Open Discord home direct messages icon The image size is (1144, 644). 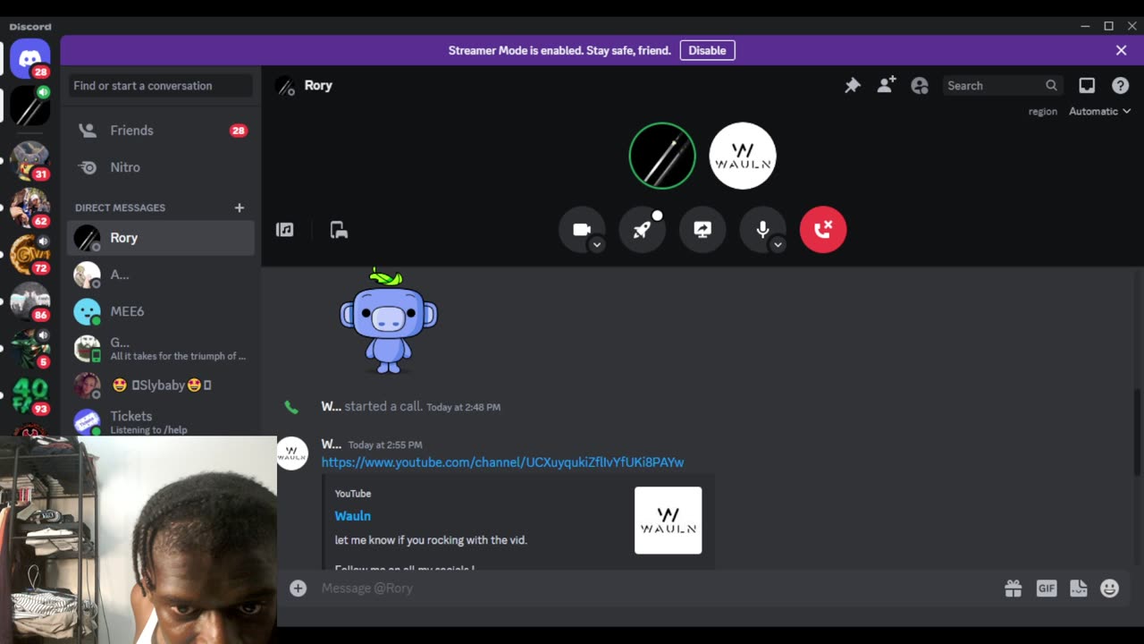(x=29, y=59)
